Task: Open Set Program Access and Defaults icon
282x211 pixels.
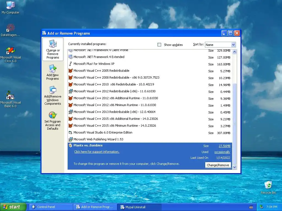Action: click(53, 121)
